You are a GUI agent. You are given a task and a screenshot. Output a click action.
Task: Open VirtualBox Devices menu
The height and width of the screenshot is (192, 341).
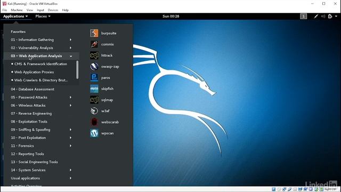pyautogui.click(x=53, y=10)
